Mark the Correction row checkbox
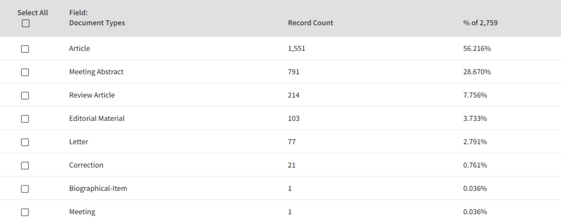 tap(25, 165)
